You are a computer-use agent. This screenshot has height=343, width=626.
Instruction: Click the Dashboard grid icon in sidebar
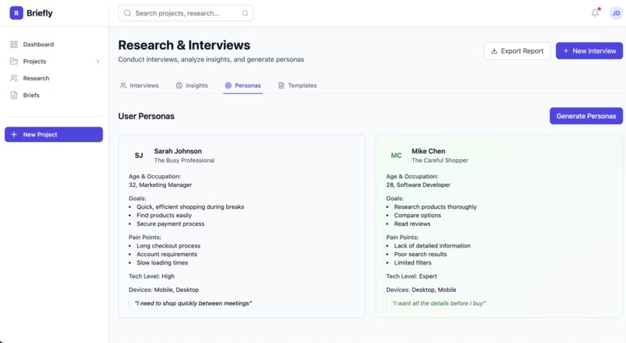[14, 44]
